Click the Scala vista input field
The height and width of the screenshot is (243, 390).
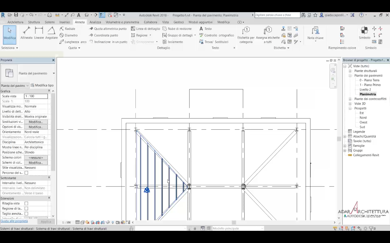point(36,96)
